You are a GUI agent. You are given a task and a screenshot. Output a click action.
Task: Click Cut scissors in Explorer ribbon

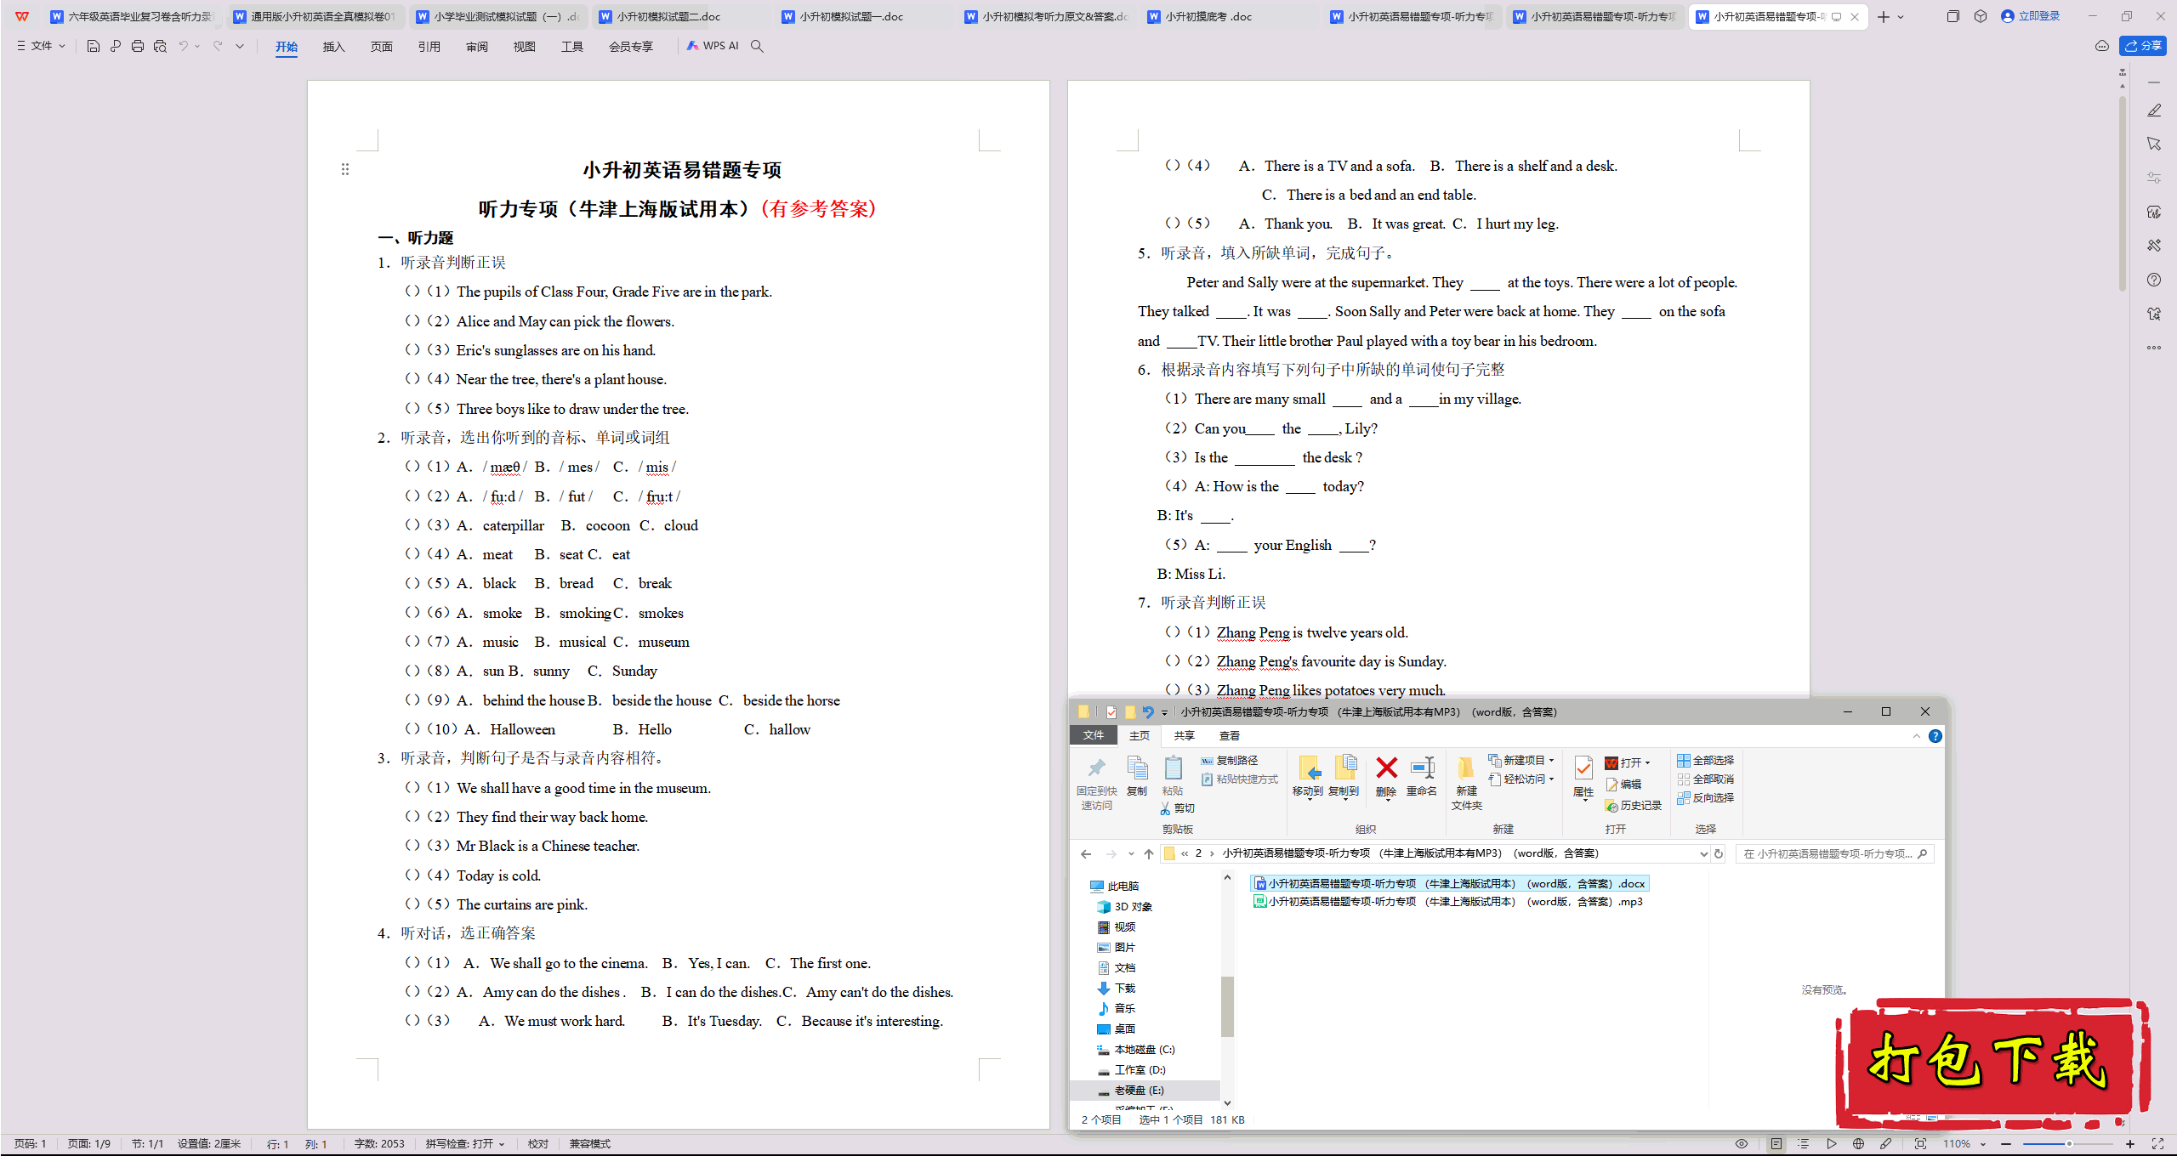tap(1177, 808)
